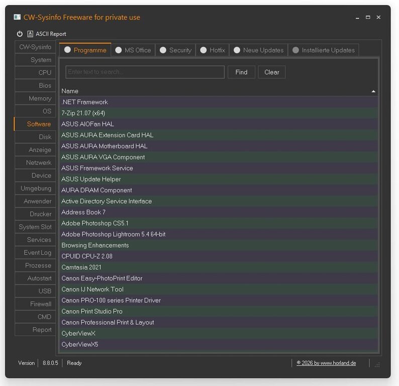This screenshot has height=386, width=399.
Task: Click the power icon in the toolbar
Action: coord(20,34)
